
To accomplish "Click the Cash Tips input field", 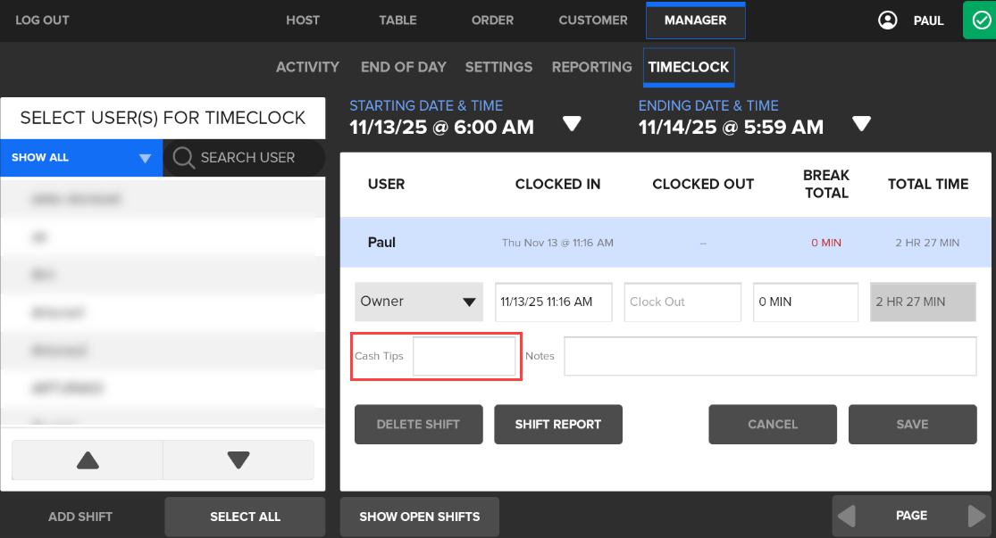I will (465, 356).
